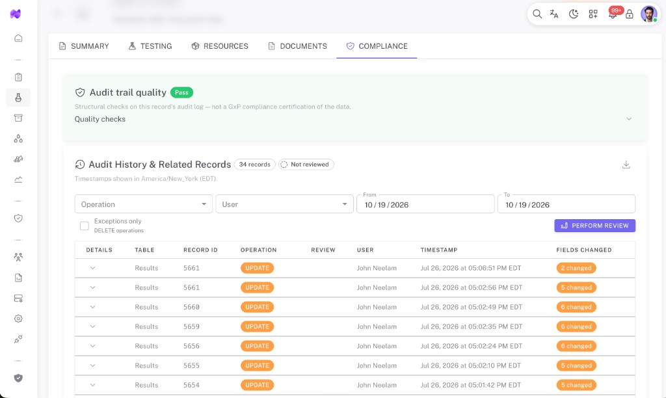Image resolution: width=666 pixels, height=398 pixels.
Task: Expand the Quality checks section chevron
Action: click(x=629, y=119)
